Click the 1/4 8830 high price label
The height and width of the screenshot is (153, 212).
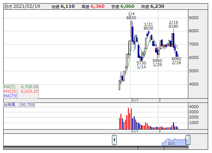click(x=131, y=16)
